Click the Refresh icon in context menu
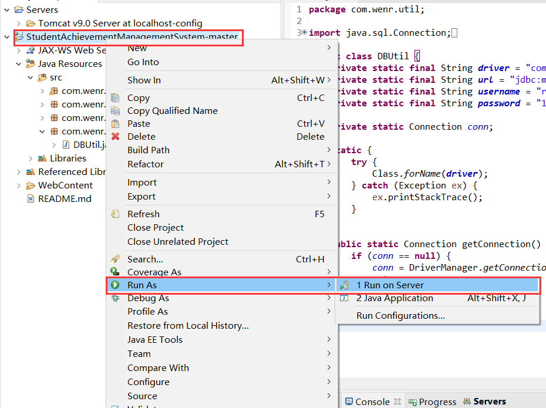 115,214
